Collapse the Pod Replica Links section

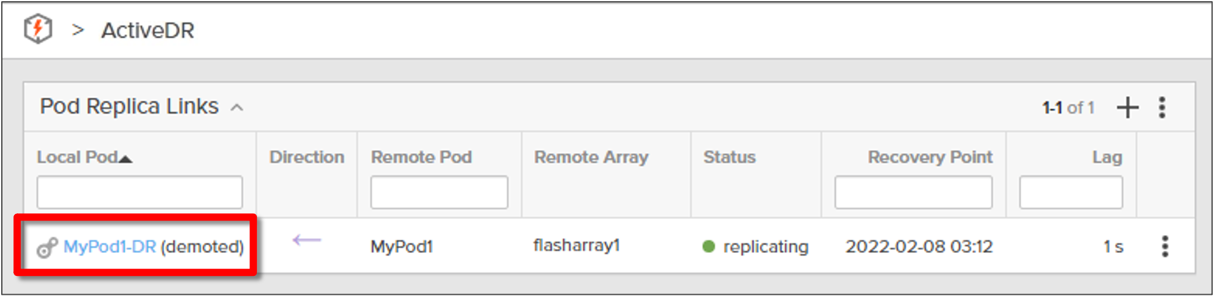pyautogui.click(x=237, y=108)
